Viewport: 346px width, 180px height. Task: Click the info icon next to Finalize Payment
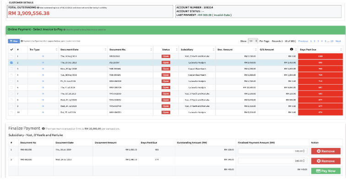pos(43,129)
